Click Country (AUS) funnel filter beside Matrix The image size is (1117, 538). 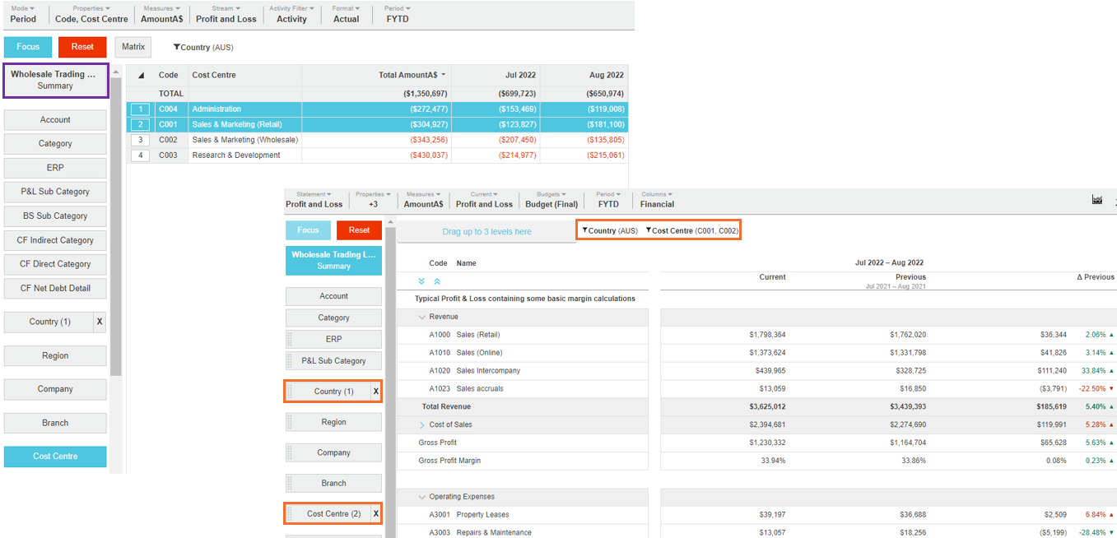[x=203, y=48]
